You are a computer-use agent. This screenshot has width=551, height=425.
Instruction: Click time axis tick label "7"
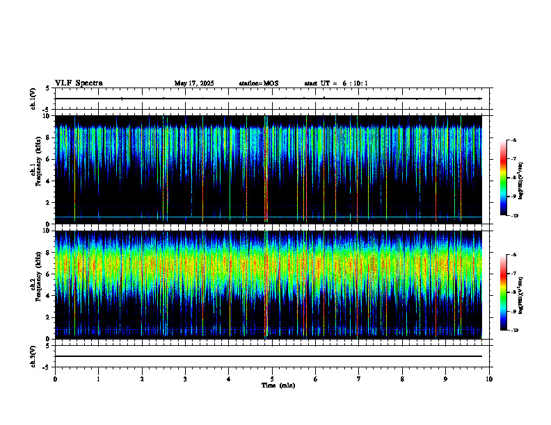[359, 379]
